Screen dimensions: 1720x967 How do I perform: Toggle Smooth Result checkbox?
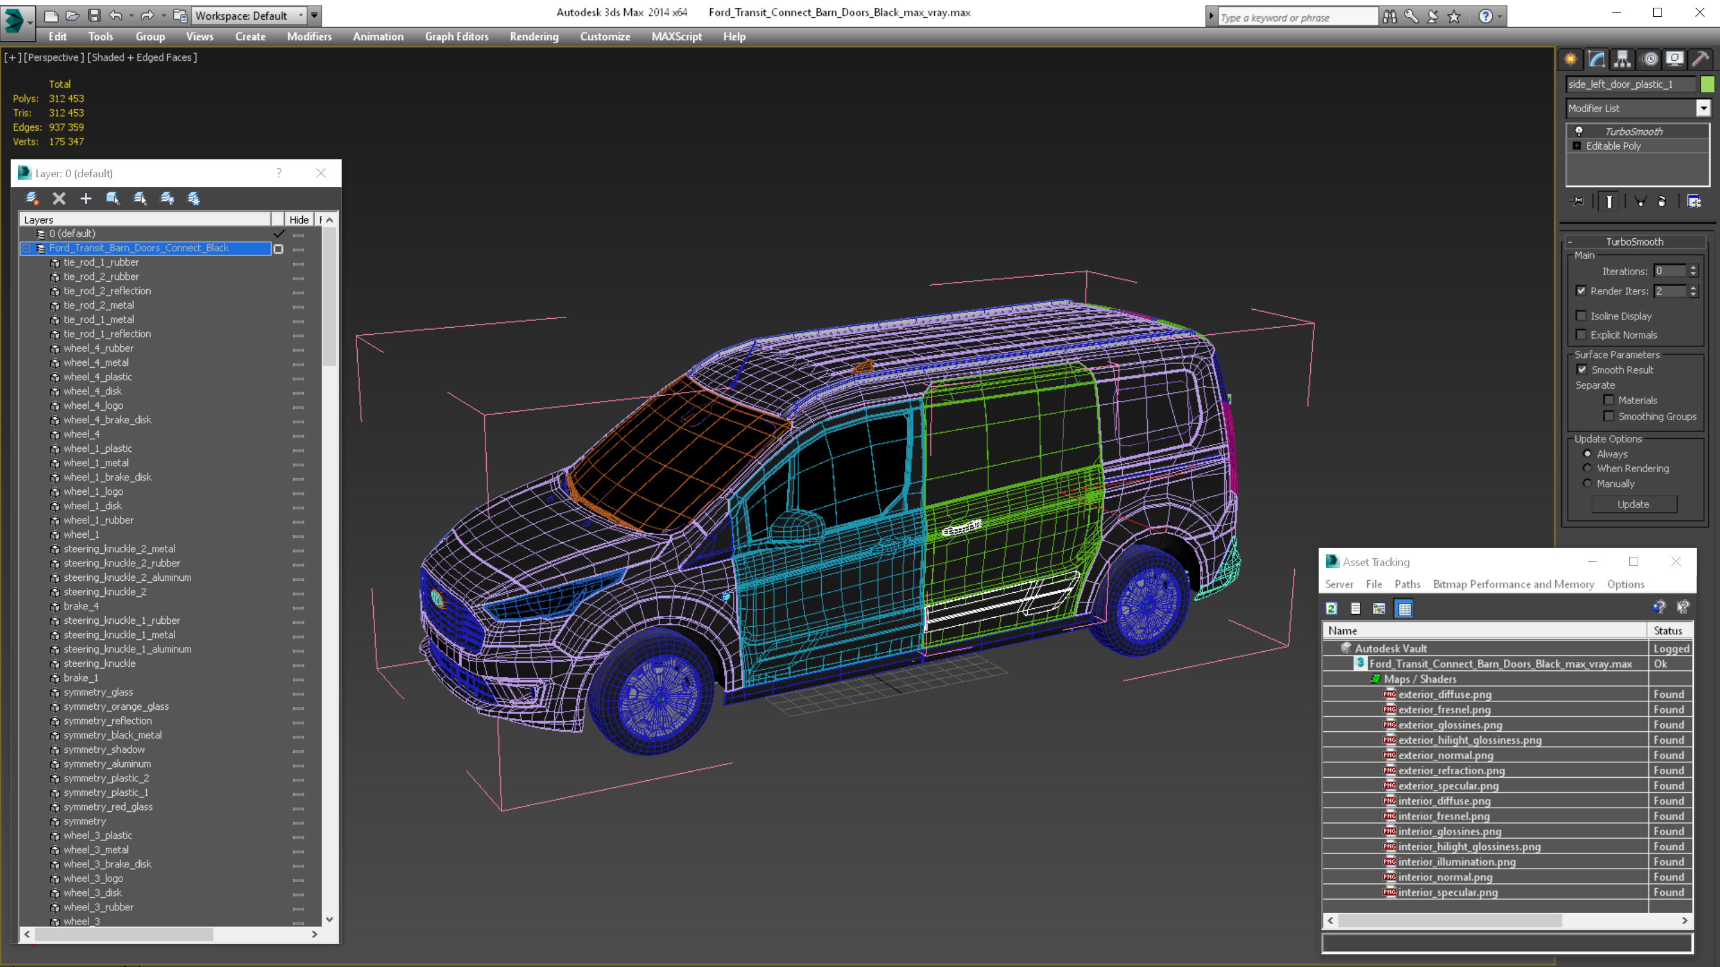click(1583, 369)
